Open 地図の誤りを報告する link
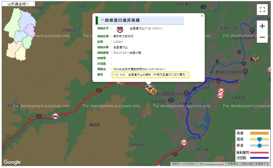273x168 pixels. 255,164
